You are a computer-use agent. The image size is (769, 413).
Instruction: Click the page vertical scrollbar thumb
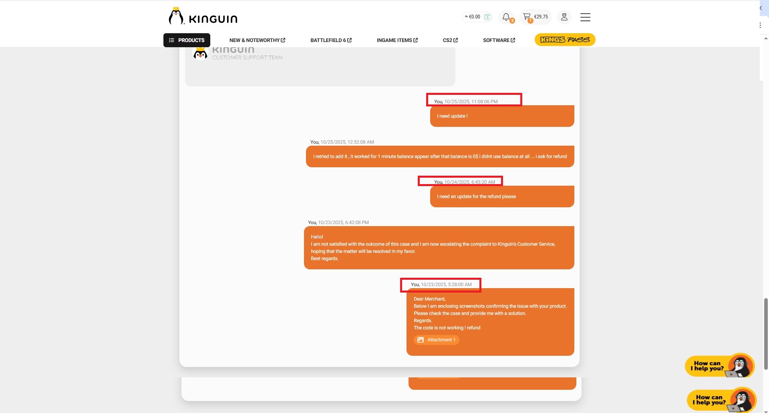tap(766, 333)
